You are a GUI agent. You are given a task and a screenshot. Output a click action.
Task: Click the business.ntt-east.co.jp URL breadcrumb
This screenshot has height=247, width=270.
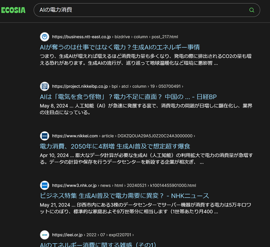(115, 37)
